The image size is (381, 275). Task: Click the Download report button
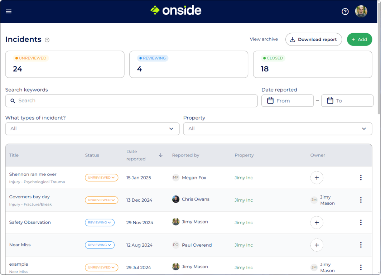[313, 39]
